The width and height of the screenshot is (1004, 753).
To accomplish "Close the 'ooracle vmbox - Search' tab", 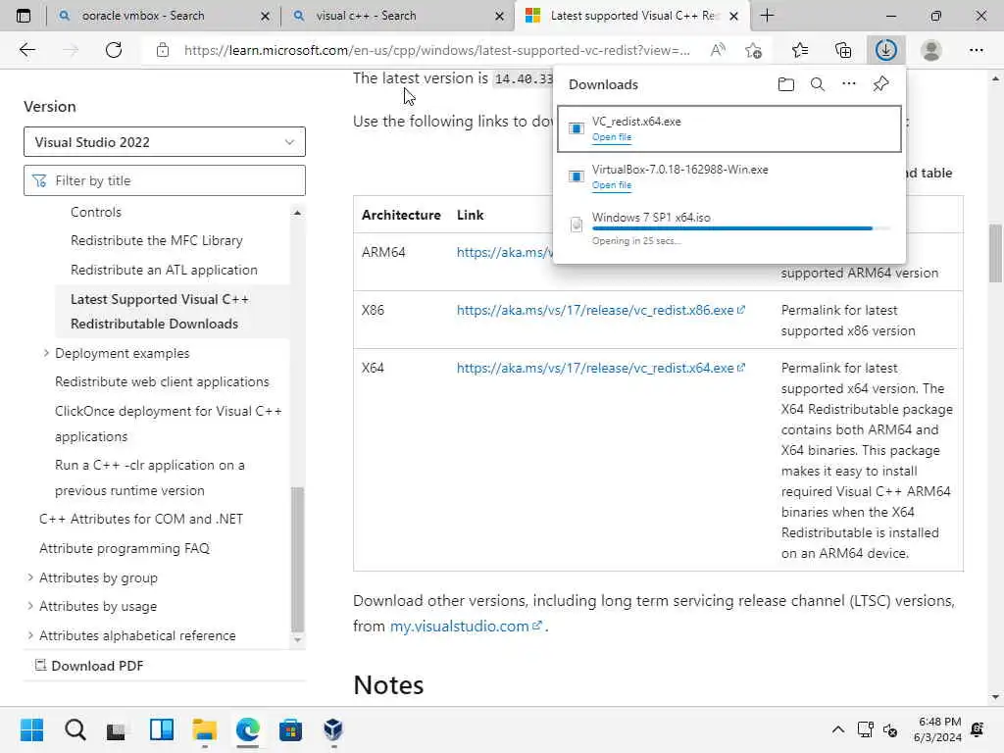I will click(265, 16).
